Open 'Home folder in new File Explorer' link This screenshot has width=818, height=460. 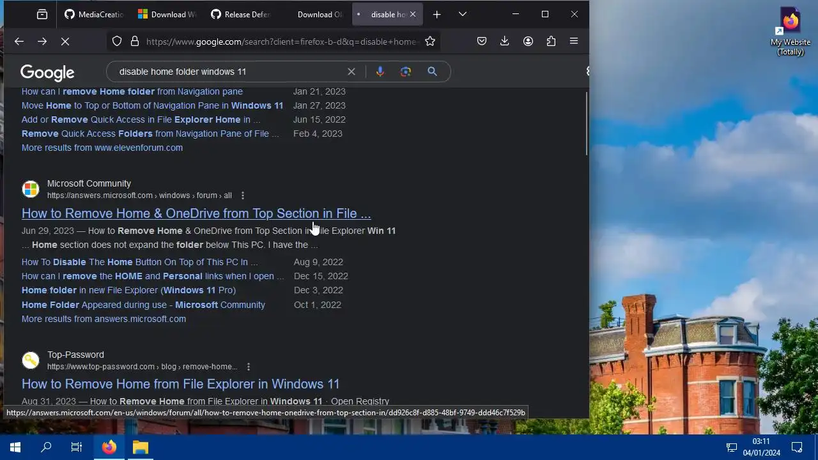tap(128, 290)
